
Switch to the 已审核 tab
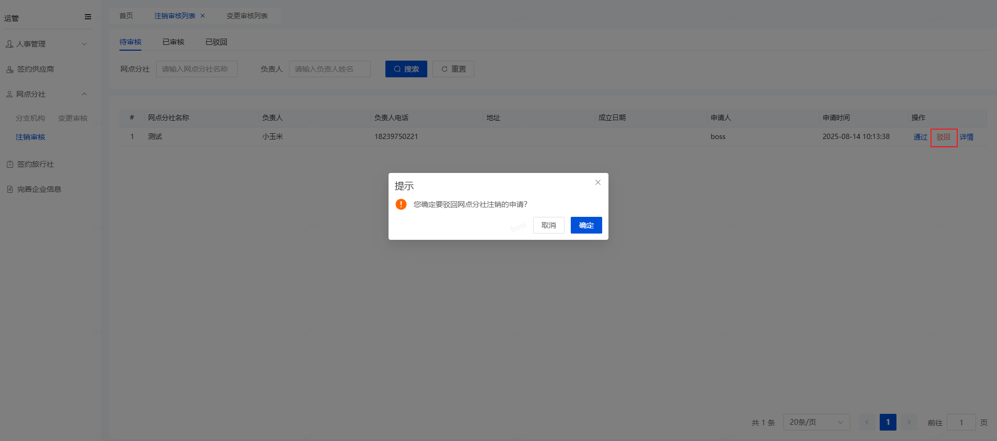[x=173, y=42]
